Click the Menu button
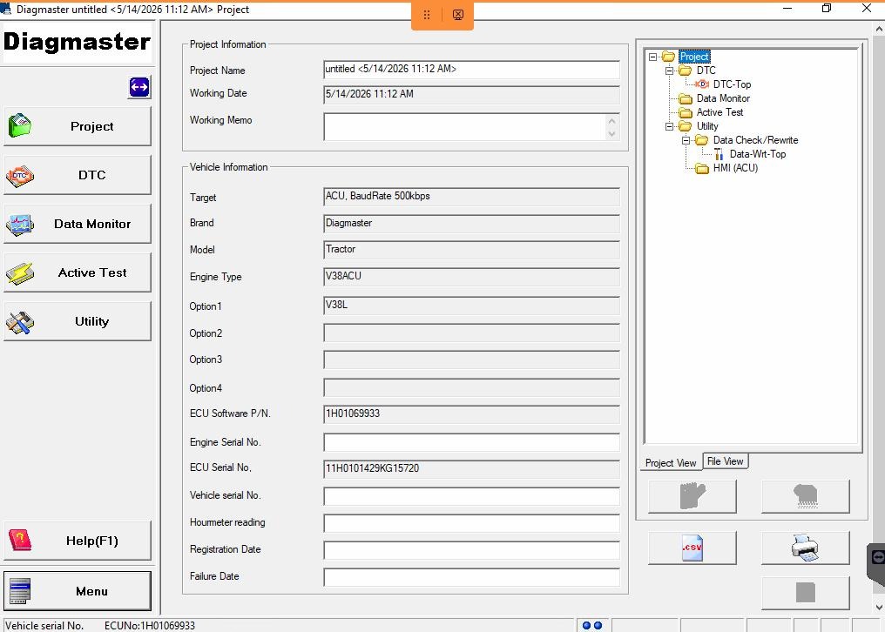Image resolution: width=885 pixels, height=632 pixels. tap(78, 591)
